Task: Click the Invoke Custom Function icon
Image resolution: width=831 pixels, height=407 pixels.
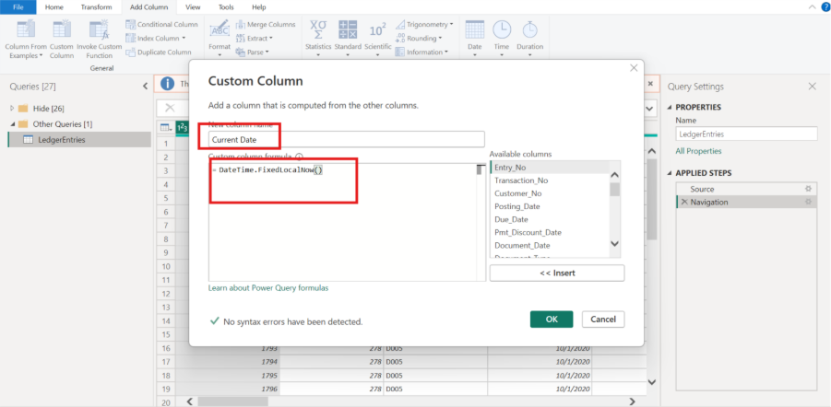Action: tap(98, 29)
